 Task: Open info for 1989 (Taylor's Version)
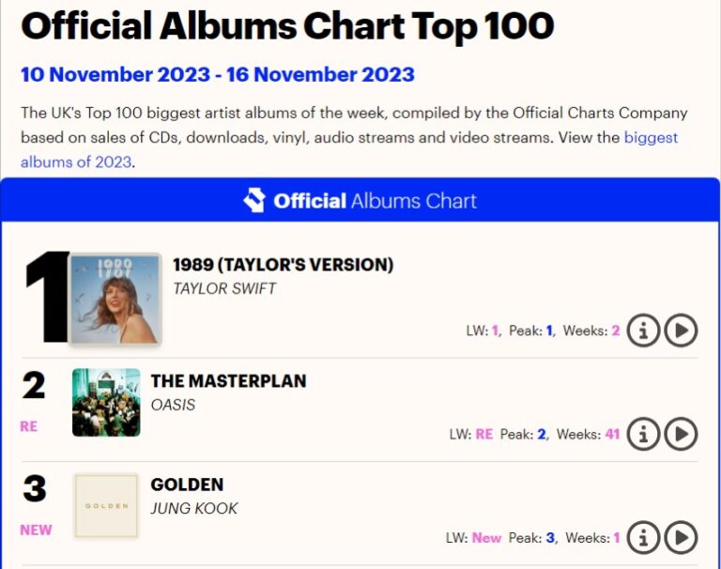click(x=643, y=331)
